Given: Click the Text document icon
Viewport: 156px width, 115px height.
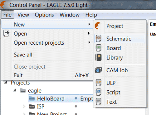Looking at the screenshot, I should (x=98, y=102).
